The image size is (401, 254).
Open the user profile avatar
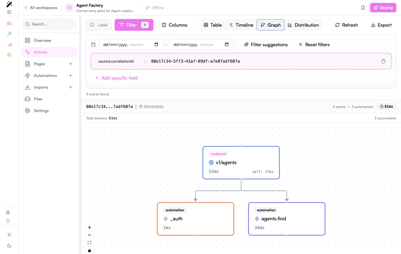point(9,235)
